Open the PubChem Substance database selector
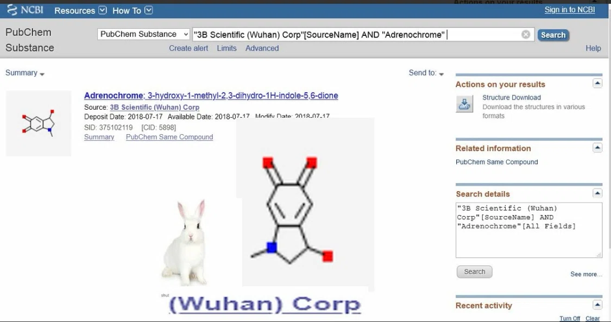This screenshot has width=611, height=322. 143,34
